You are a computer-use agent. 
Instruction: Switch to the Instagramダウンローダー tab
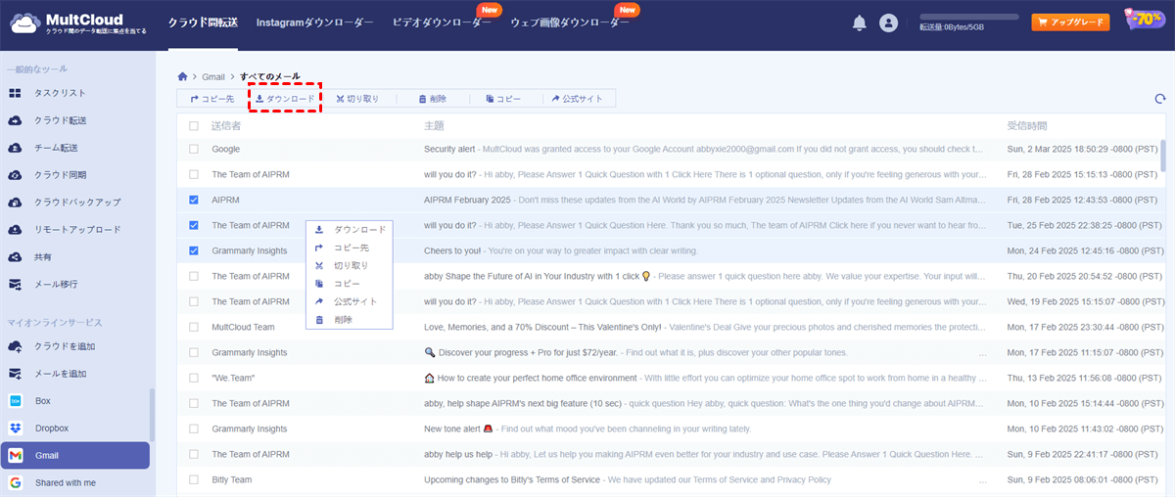tap(315, 23)
